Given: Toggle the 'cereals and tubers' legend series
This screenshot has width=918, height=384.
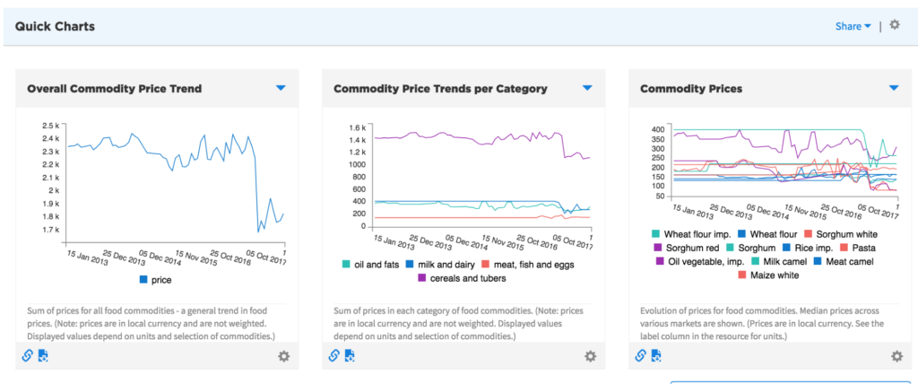Looking at the screenshot, I should (x=389, y=278).
